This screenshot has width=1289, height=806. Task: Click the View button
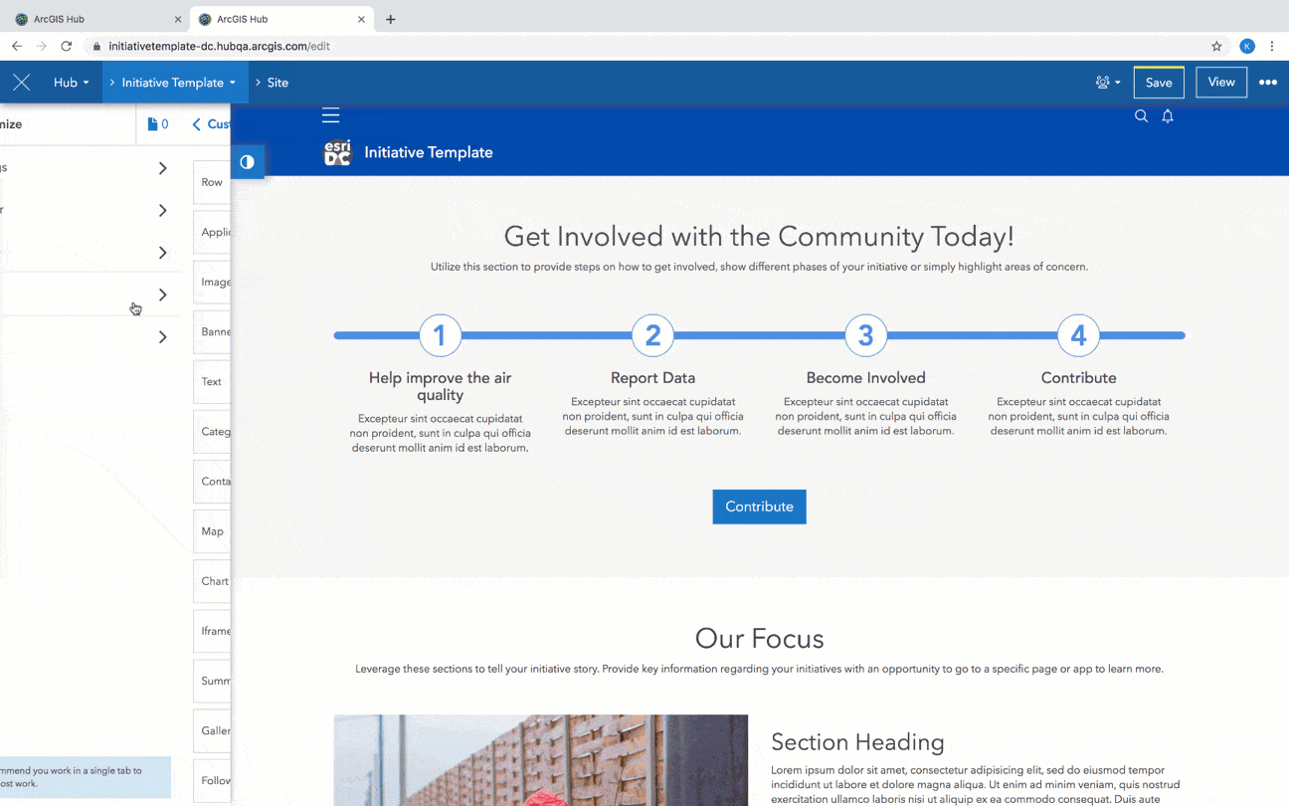pyautogui.click(x=1221, y=83)
